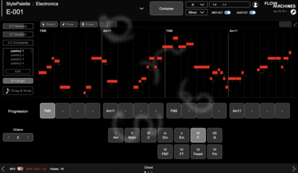The width and height of the screenshot is (298, 173).
Task: Go to previous page with left arrow
Action: 3,169
